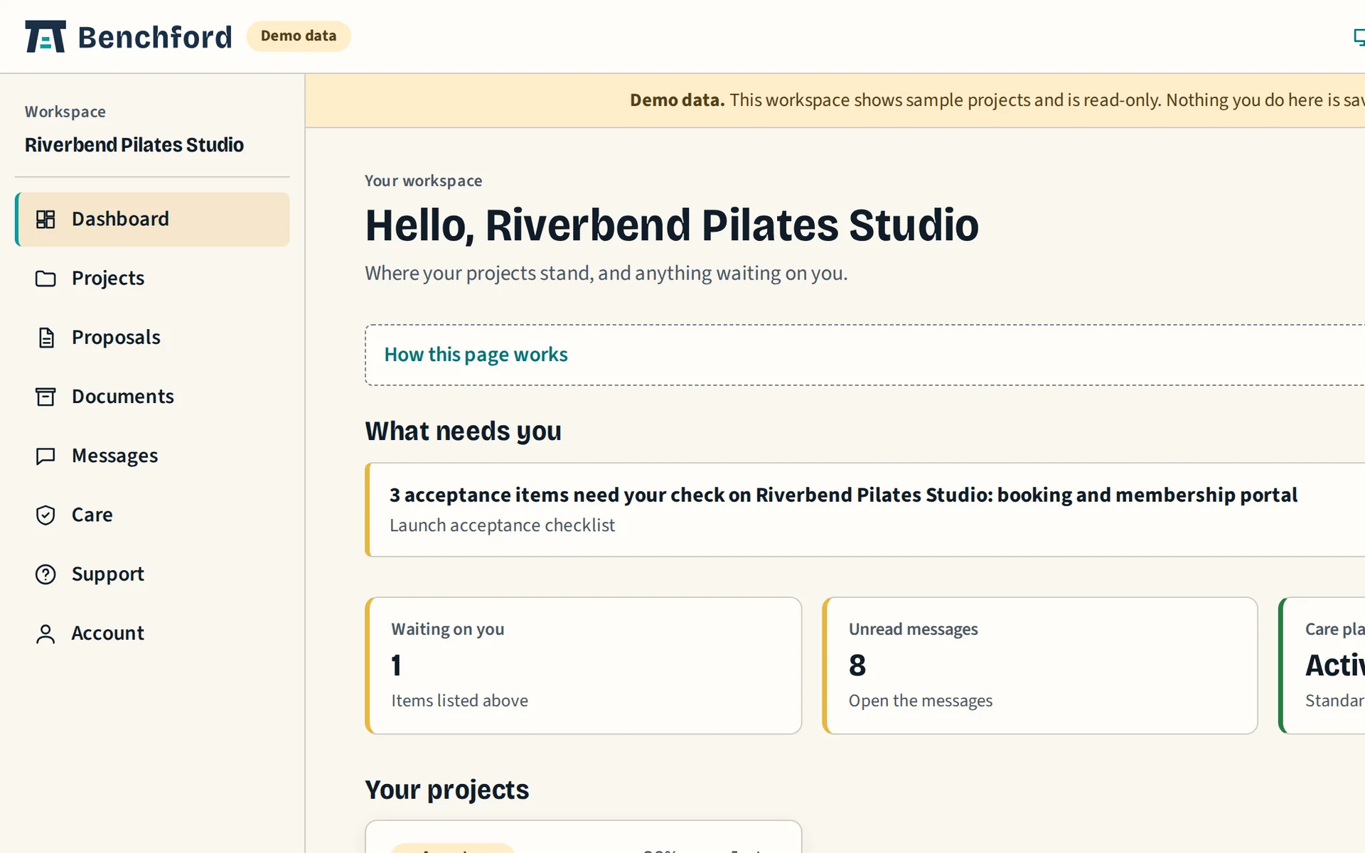
Task: Click the Documents archive box icon
Action: click(x=45, y=397)
